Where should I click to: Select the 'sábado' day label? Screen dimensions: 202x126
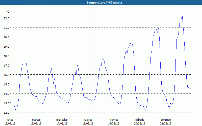(140, 120)
